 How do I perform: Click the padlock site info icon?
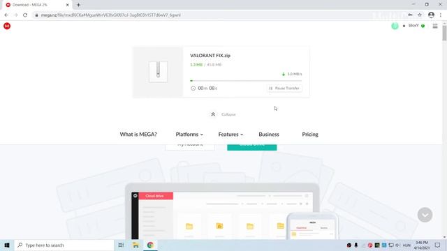tap(36, 15)
